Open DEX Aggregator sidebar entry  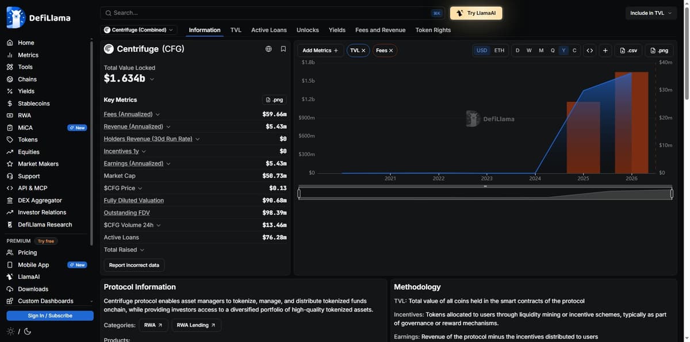(x=40, y=200)
